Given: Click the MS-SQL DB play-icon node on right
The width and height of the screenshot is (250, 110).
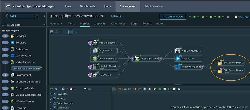Looking at the screenshot, I should click(x=188, y=59).
